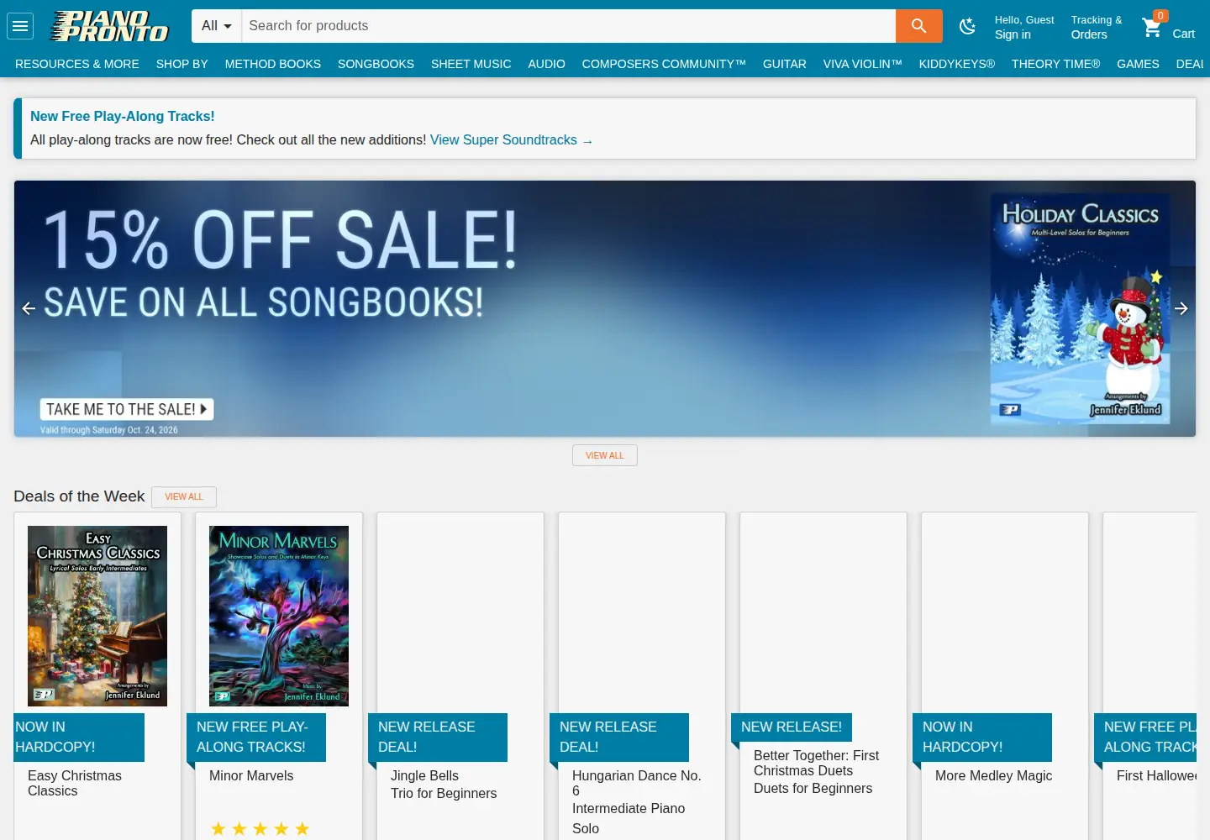The height and width of the screenshot is (840, 1210).
Task: Click the cart item count badge
Action: click(x=1160, y=16)
